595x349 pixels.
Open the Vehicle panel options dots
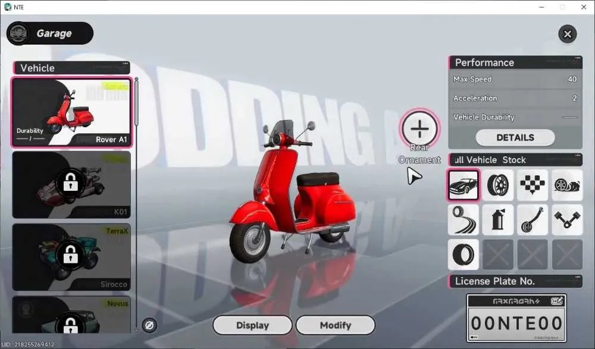125,64
